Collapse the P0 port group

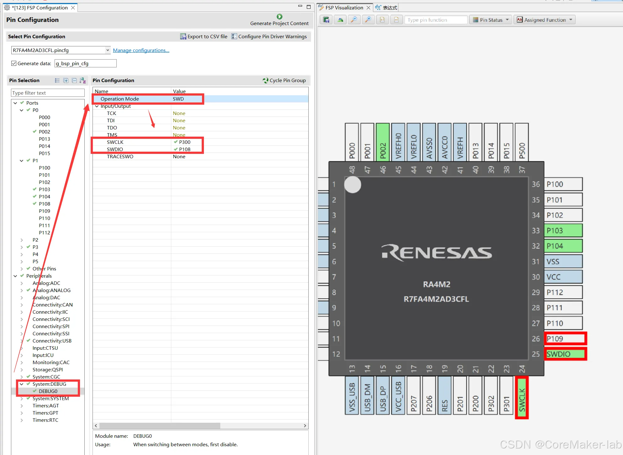click(x=21, y=110)
